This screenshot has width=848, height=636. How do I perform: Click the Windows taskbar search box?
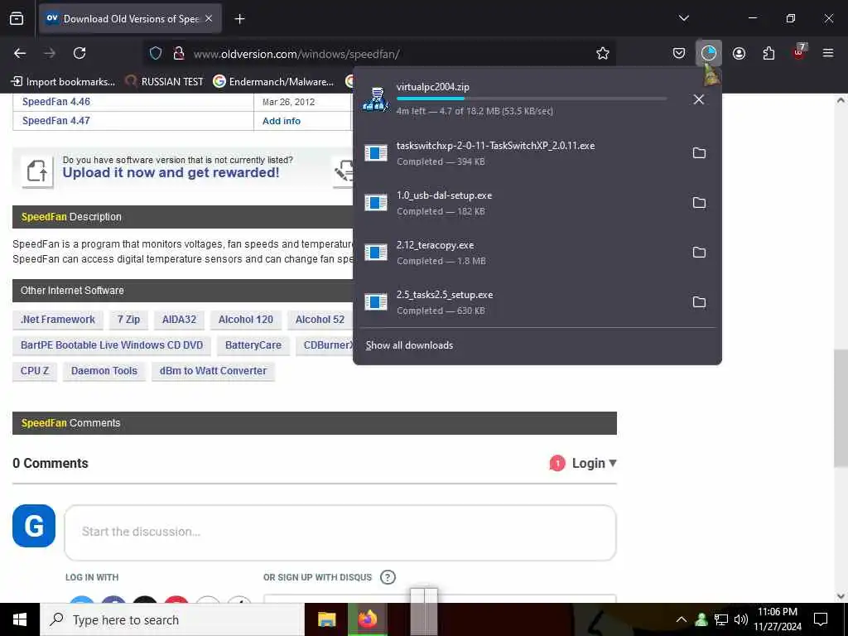click(172, 619)
